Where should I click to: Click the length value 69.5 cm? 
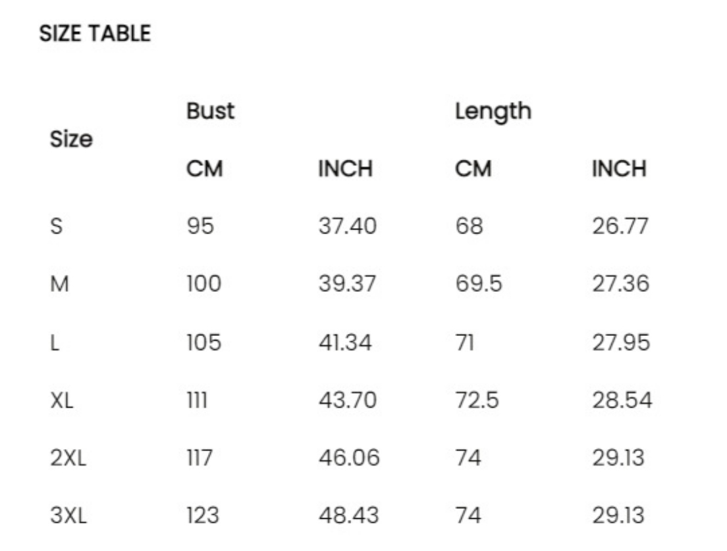[x=478, y=285]
